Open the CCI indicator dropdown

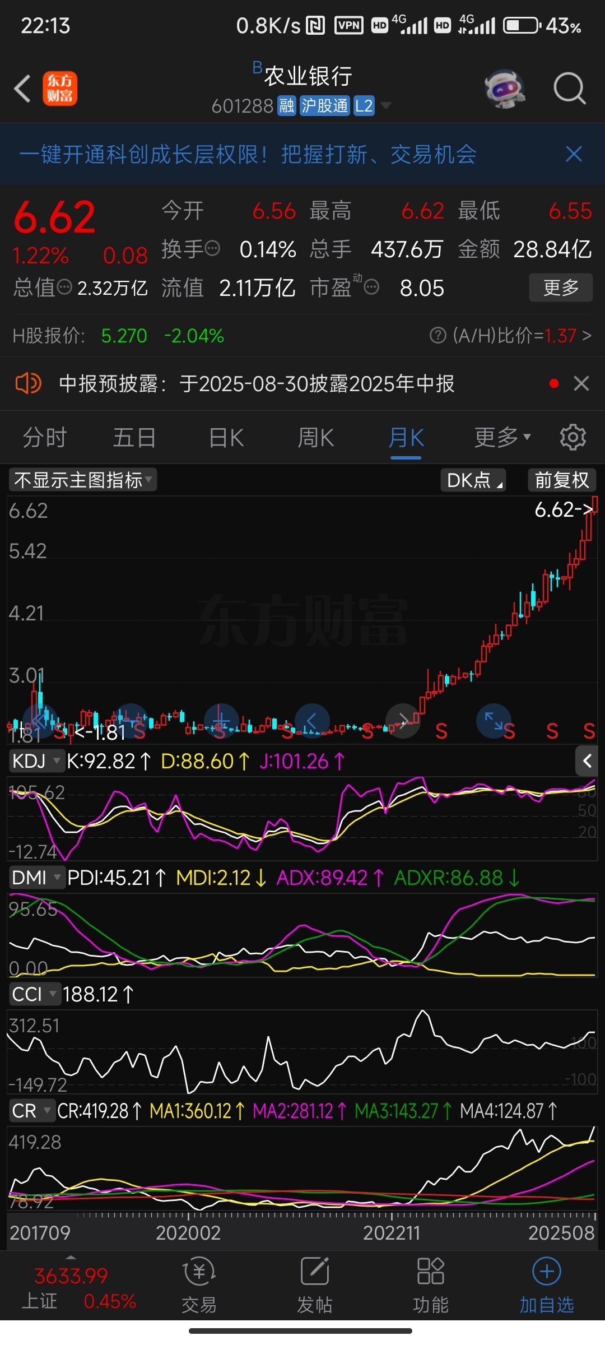[x=34, y=994]
